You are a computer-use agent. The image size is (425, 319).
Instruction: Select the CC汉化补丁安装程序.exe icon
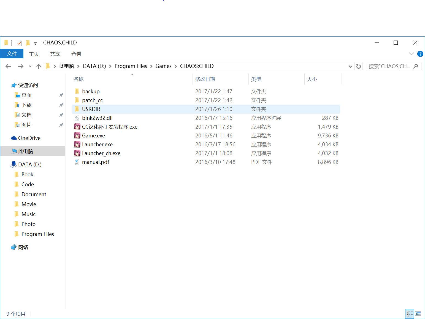tap(77, 127)
